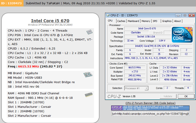The image size is (196, 123).
Task: Click the Intel Core i5 inside logo
Action: 182,35
